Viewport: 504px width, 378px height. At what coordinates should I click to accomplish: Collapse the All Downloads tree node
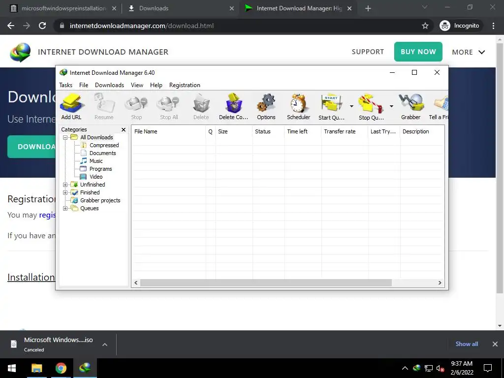tap(65, 137)
